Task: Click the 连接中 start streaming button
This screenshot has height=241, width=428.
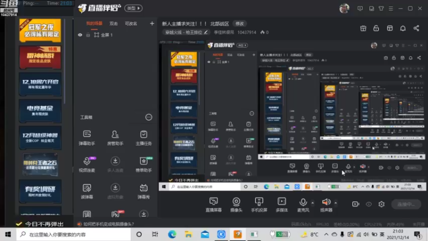Action: [x=406, y=204]
